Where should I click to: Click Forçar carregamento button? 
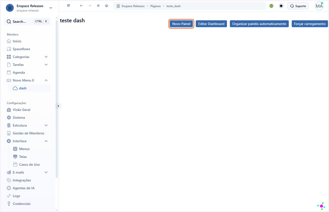pos(310,24)
